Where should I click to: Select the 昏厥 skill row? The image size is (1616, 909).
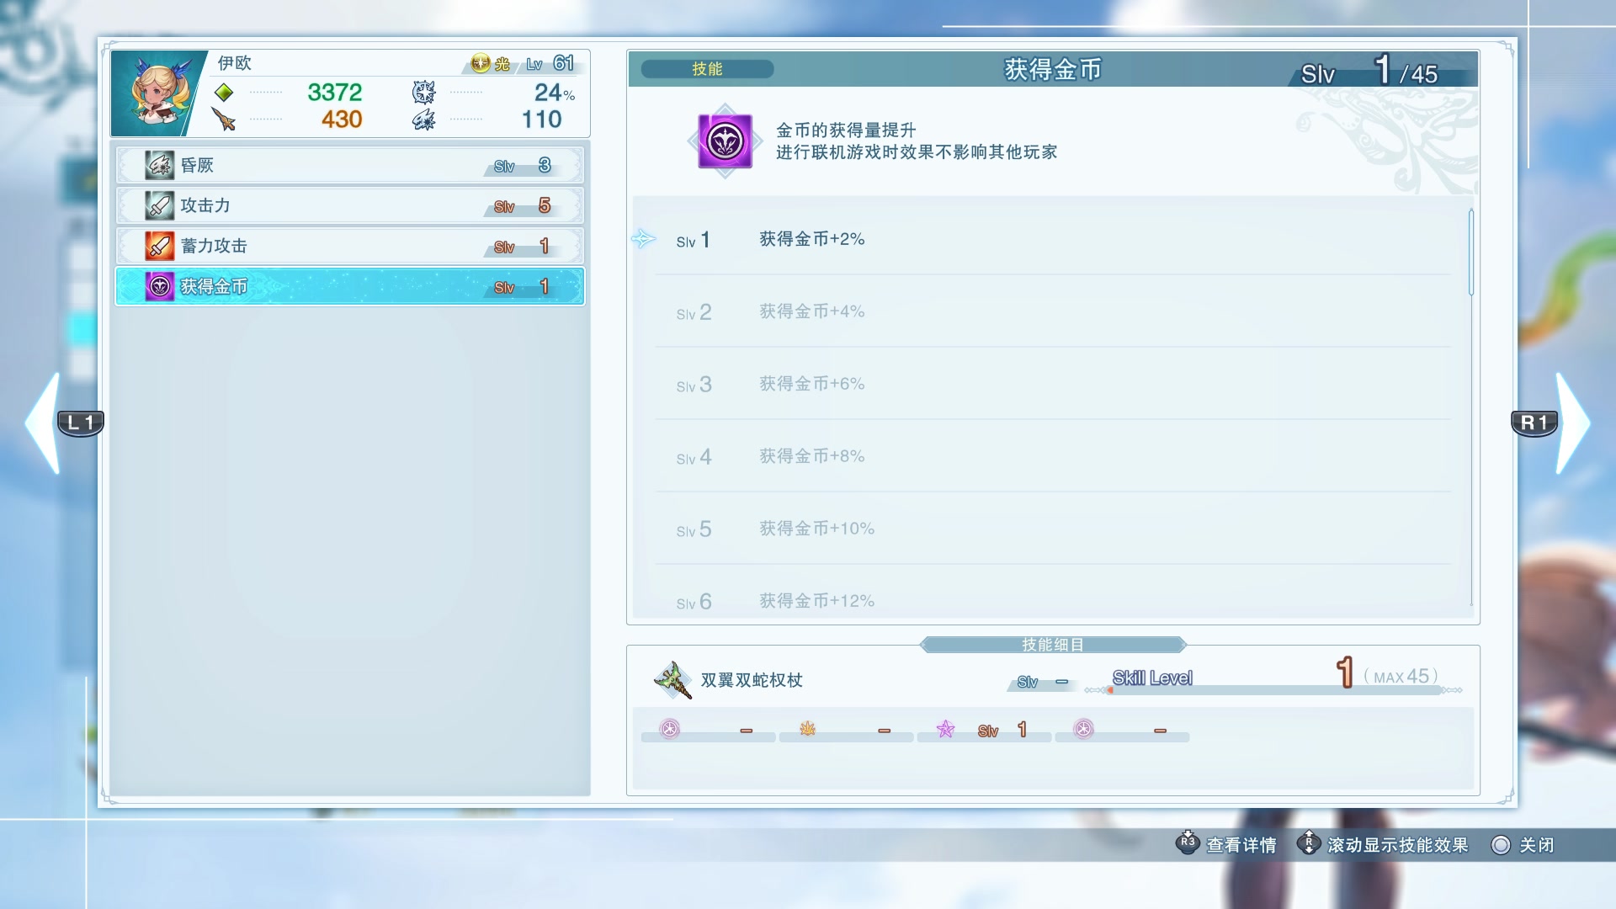[x=349, y=165]
